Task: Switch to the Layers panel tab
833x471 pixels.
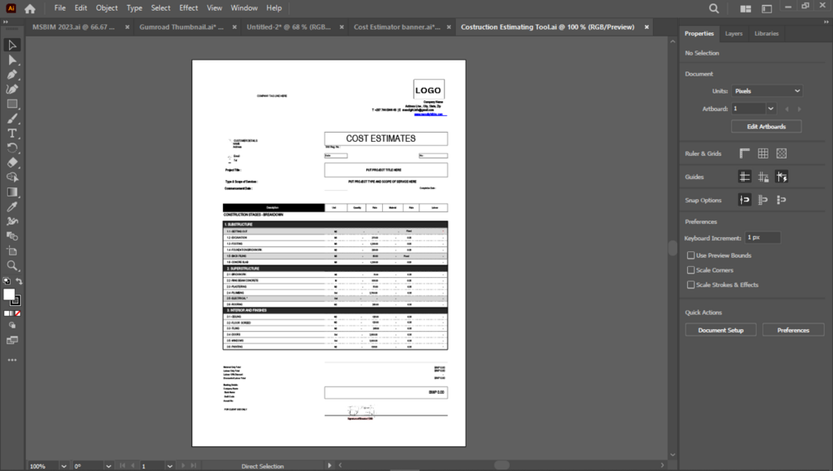Action: (x=734, y=33)
